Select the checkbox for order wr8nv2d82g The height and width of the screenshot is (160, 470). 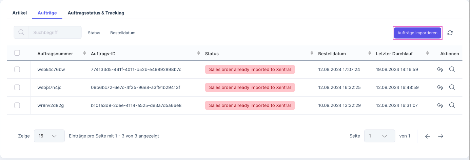(17, 105)
